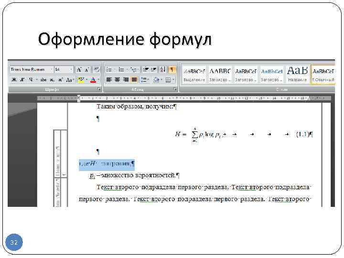
Task: Click the equation number (1.1)
Action: (x=303, y=134)
